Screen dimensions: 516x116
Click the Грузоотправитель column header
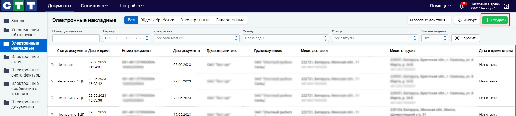click(222, 50)
